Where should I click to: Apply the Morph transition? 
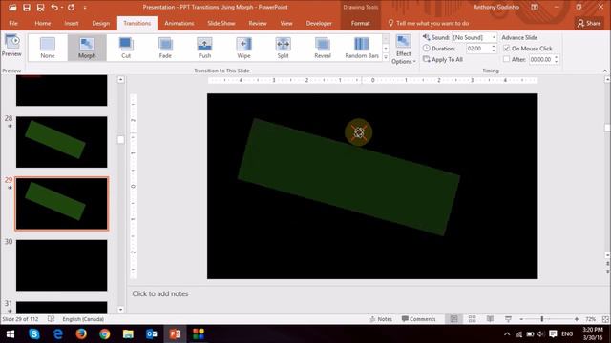click(x=87, y=48)
